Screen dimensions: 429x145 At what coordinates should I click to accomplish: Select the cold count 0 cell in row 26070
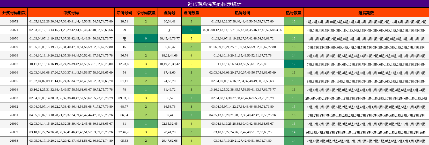point(146,38)
